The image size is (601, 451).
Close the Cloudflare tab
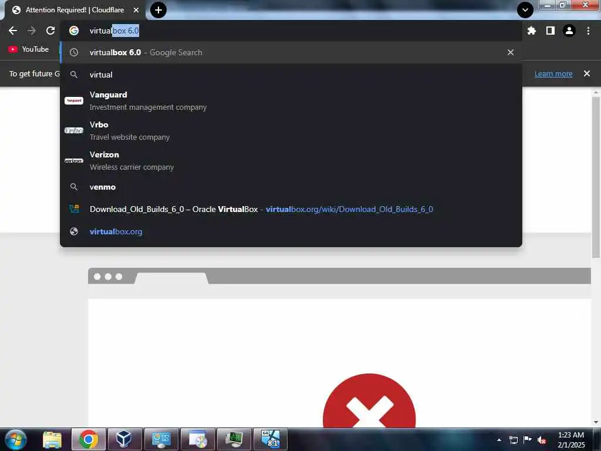click(x=136, y=10)
